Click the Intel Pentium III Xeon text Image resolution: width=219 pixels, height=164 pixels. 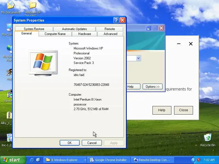(x=88, y=99)
